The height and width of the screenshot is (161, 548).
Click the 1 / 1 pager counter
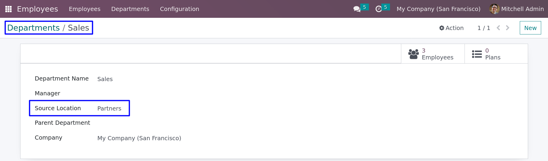(484, 28)
